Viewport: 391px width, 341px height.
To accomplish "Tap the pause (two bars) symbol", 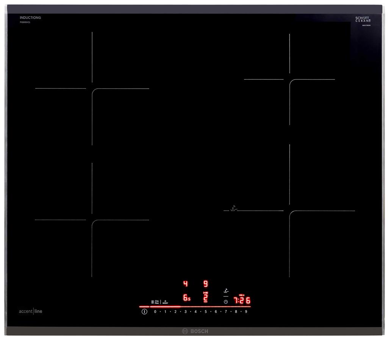I will [x=153, y=302].
